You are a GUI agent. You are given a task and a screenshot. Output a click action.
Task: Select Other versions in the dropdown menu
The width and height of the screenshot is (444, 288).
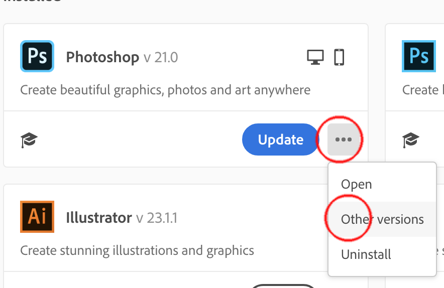382,219
